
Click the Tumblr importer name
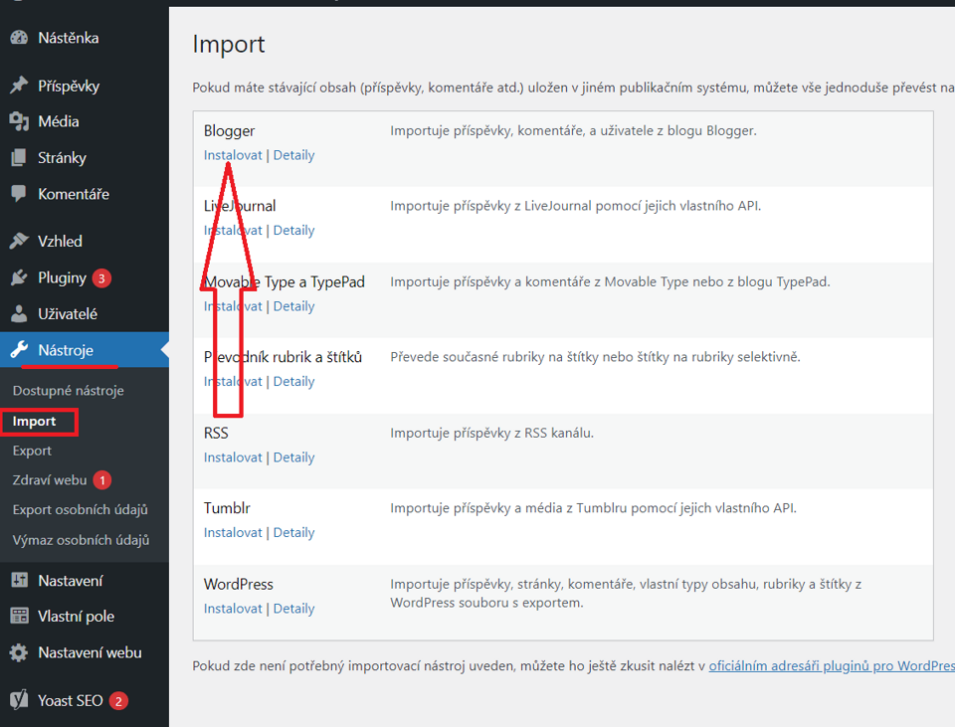point(227,508)
